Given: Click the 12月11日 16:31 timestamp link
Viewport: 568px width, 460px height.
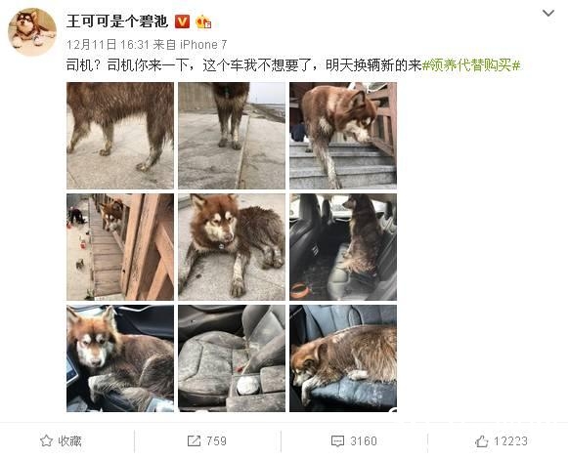Looking at the screenshot, I should click(x=108, y=45).
